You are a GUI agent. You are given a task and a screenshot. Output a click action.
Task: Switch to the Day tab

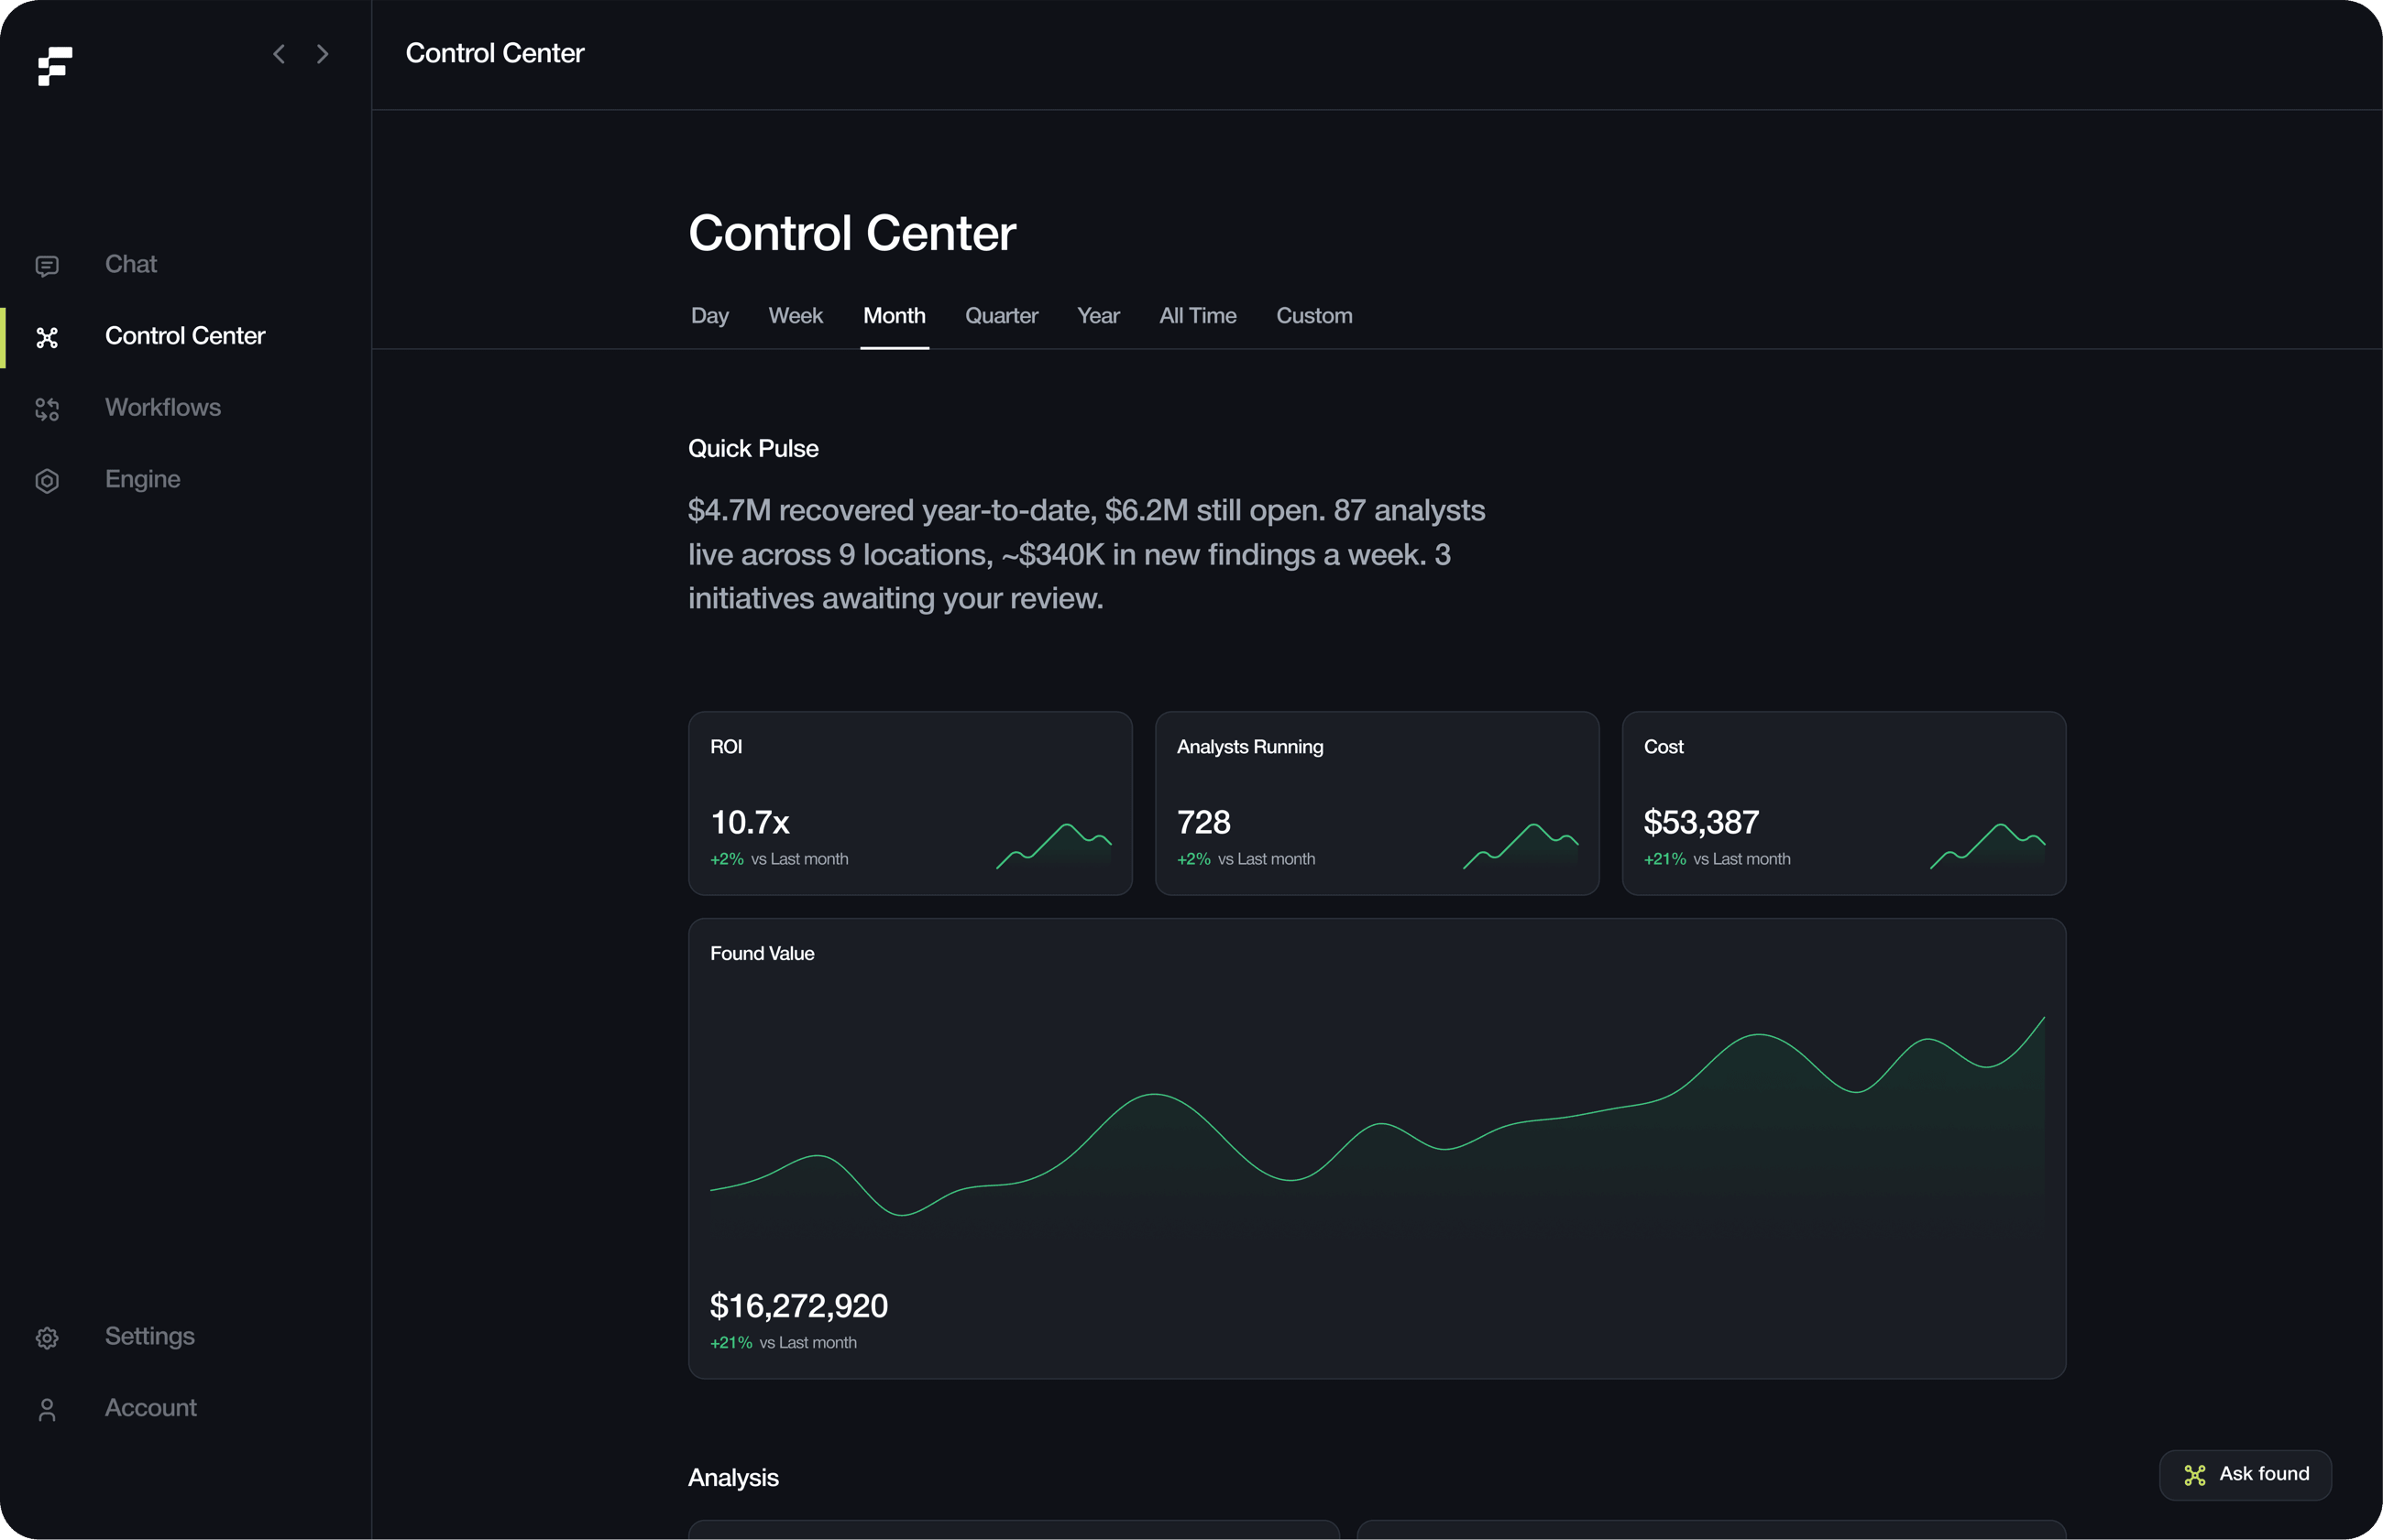[x=709, y=316]
